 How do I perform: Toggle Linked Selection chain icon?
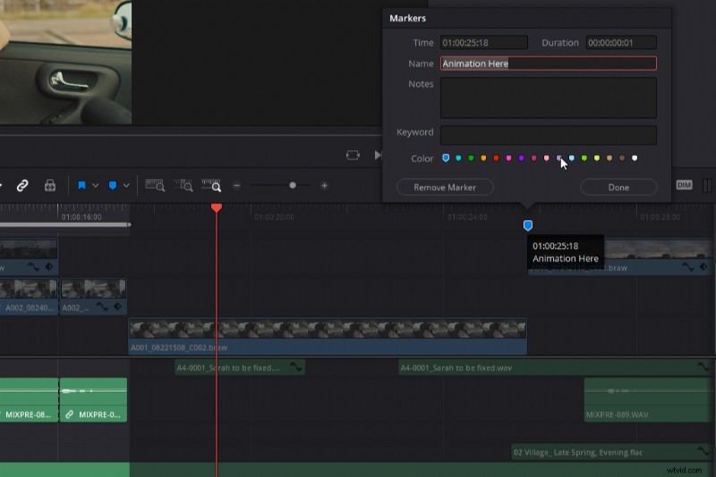[x=22, y=185]
